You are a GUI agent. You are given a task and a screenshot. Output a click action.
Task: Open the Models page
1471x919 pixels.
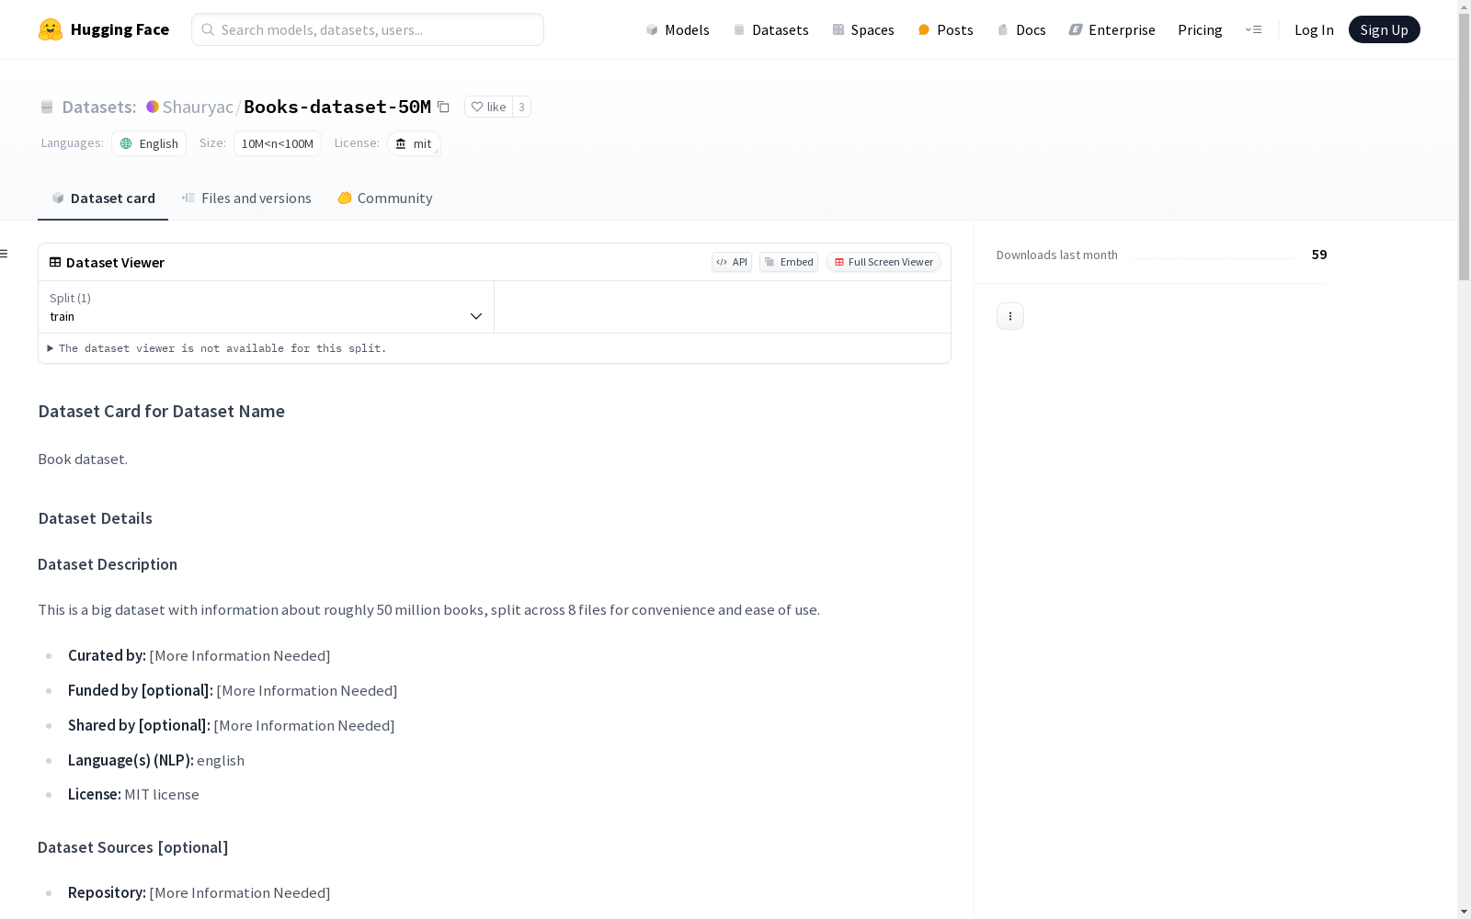coord(678,29)
